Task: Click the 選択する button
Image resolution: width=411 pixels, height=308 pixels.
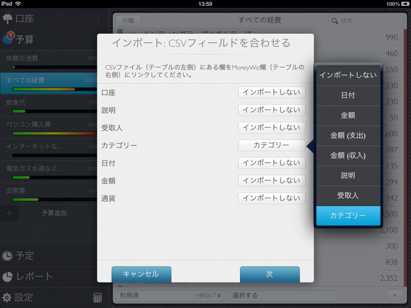Action: [x=283, y=296]
